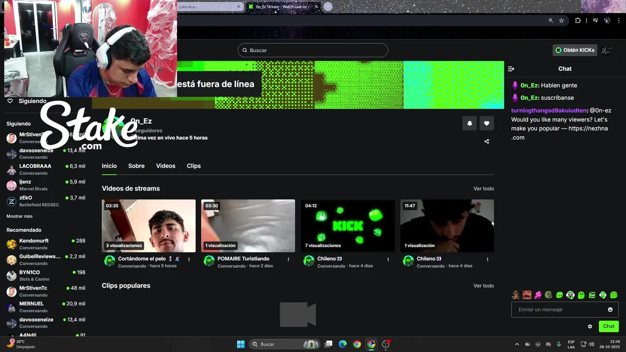Collapse the chat panel with arrow icon
The image size is (626, 352).
click(511, 69)
